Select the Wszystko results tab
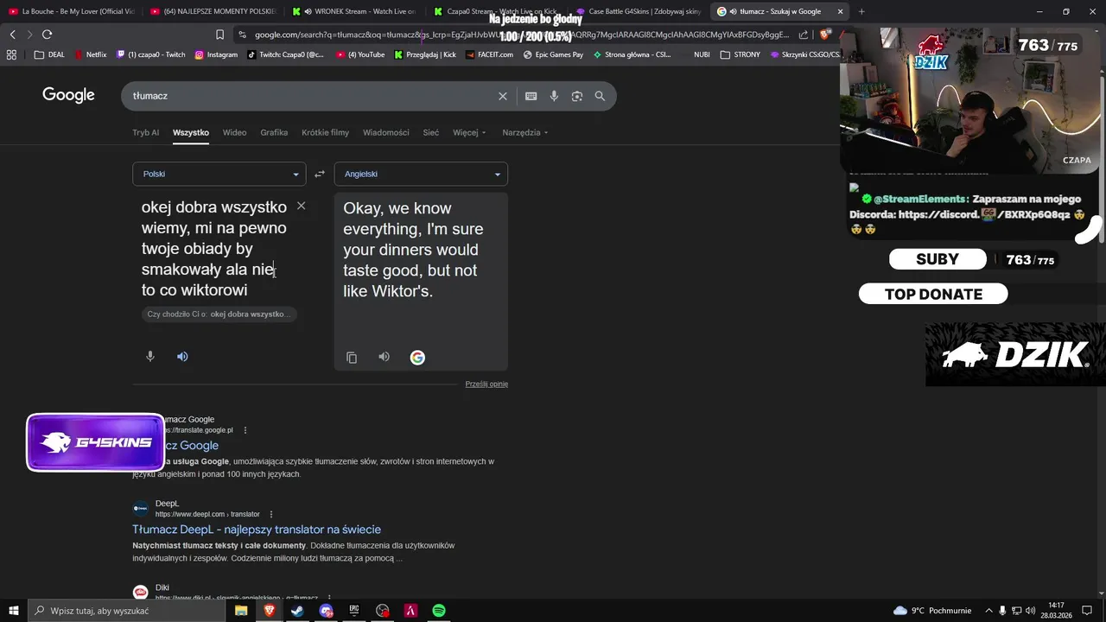Viewport: 1106px width, 622px height. tap(191, 132)
